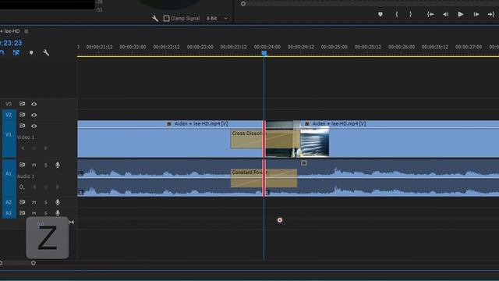
Task: Toggle V2 track targeting
Action: pyautogui.click(x=9, y=115)
